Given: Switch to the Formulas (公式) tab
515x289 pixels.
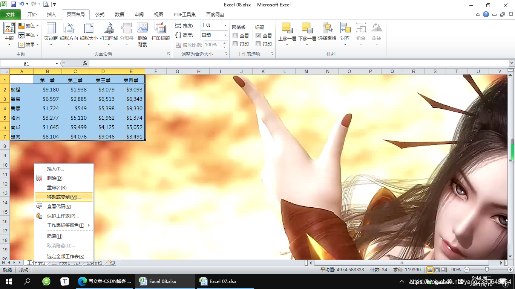Looking at the screenshot, I should [x=100, y=15].
